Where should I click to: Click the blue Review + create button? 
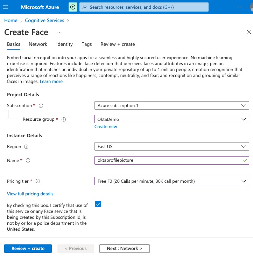[28, 249]
